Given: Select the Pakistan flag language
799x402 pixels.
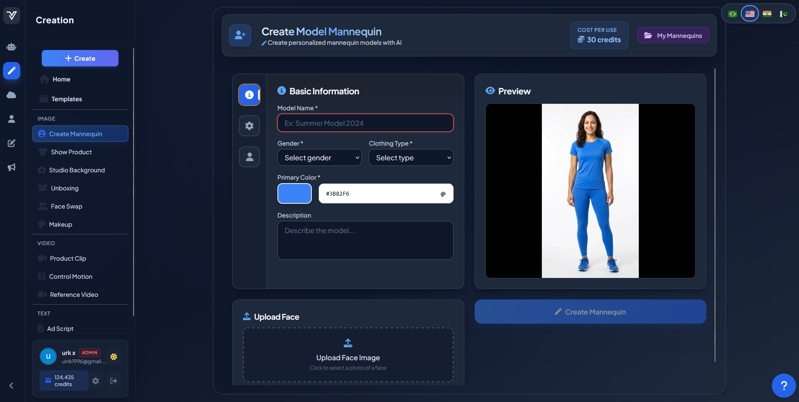Looking at the screenshot, I should 784,14.
